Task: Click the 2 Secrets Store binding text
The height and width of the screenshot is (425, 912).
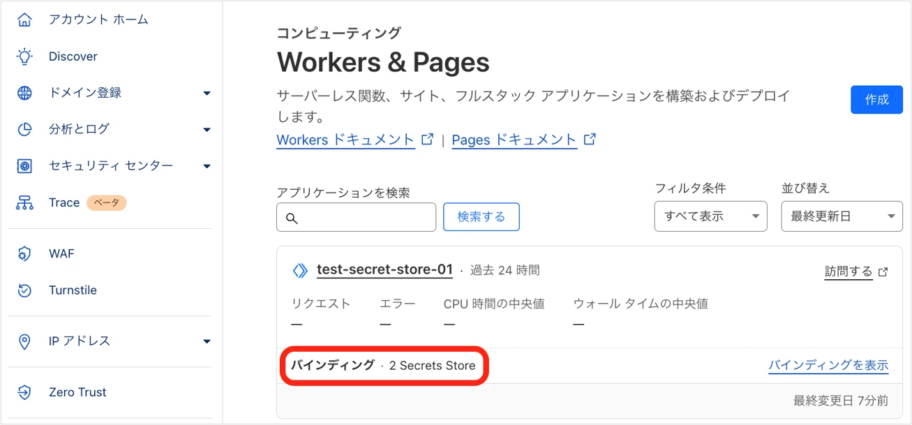Action: coord(432,366)
